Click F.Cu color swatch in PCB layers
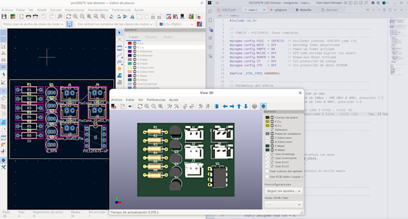 point(130,43)
